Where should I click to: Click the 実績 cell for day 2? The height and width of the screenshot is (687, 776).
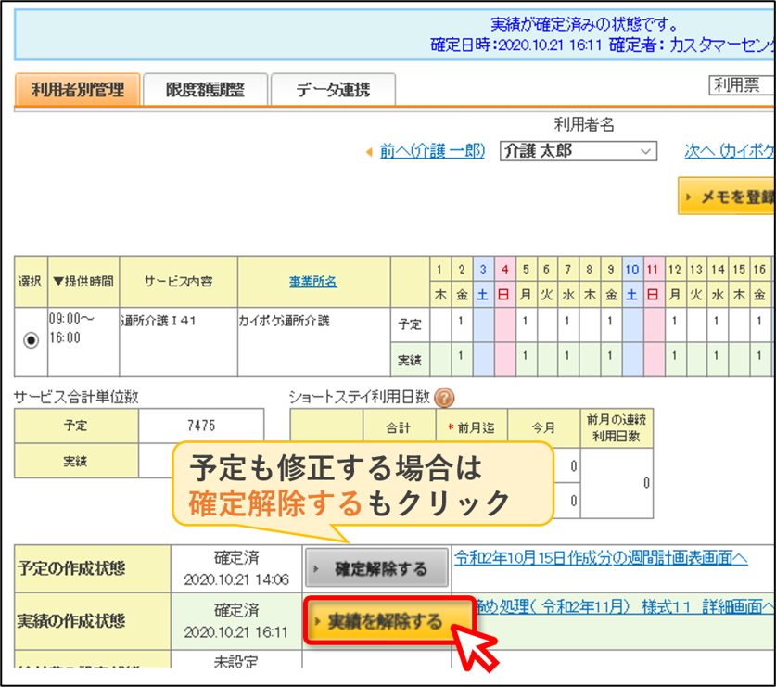[462, 360]
